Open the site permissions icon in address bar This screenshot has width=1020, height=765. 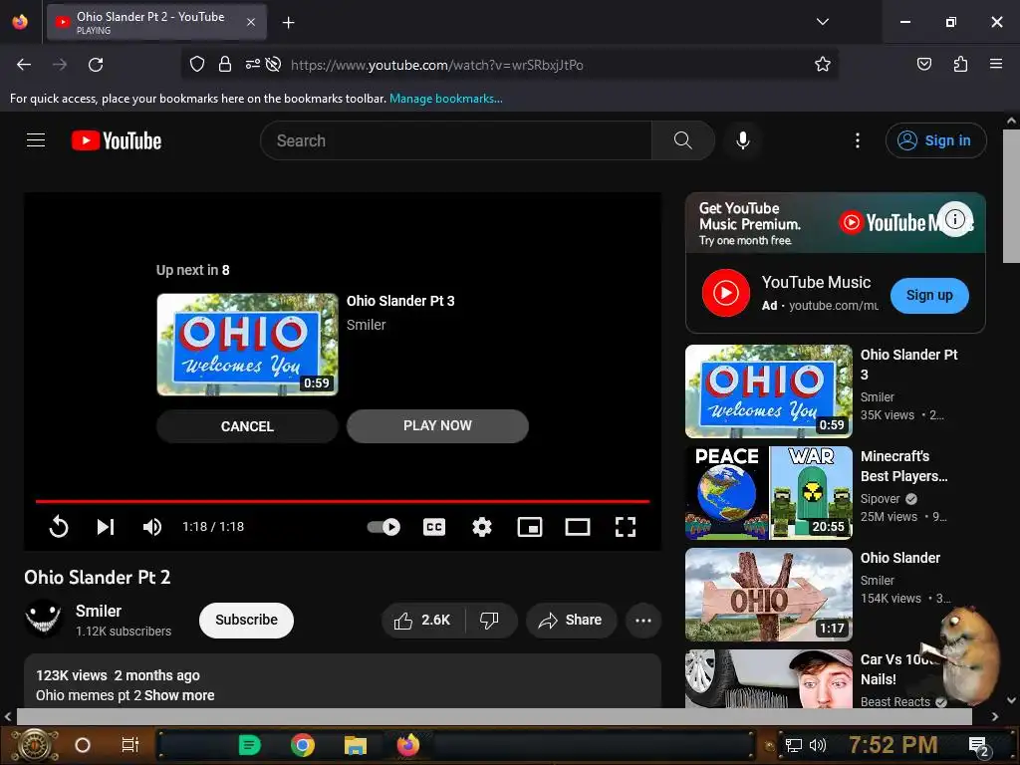coord(252,64)
